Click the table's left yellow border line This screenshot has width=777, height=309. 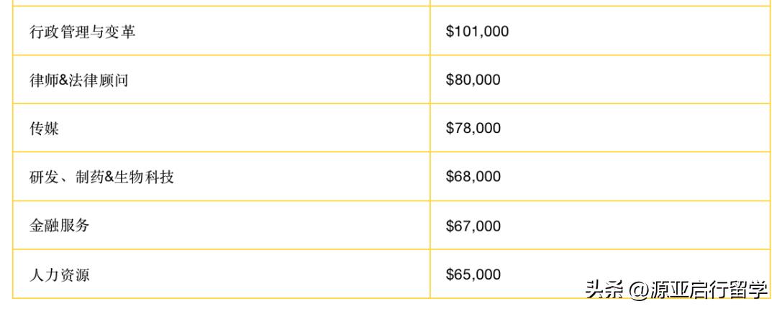tap(13, 144)
